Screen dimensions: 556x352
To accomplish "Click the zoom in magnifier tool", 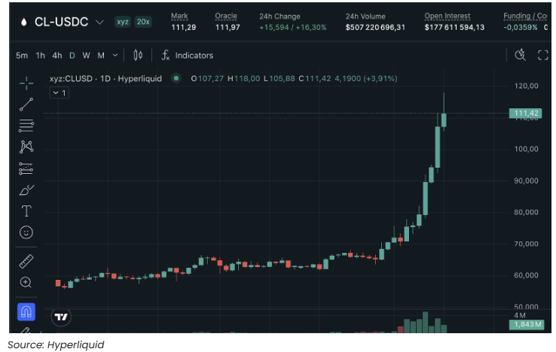I will pyautogui.click(x=26, y=283).
